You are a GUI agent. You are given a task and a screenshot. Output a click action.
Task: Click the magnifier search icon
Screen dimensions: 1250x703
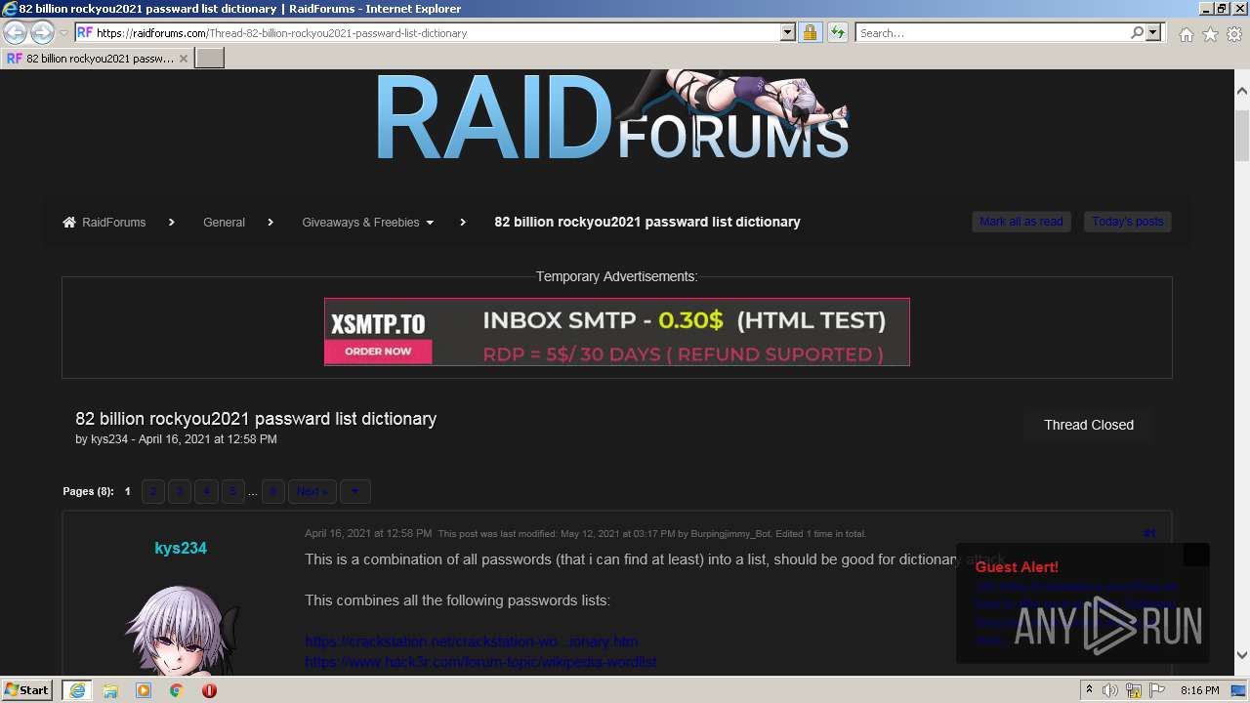[1137, 32]
